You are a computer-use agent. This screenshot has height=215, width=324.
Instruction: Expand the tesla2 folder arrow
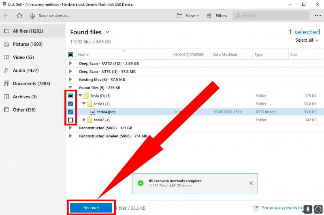84,120
